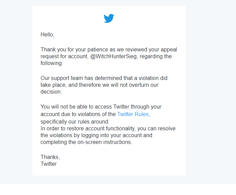Image resolution: width=236 pixels, height=195 pixels.
Task: Click the word 'following:' ending the first paragraph
Action: [52, 63]
